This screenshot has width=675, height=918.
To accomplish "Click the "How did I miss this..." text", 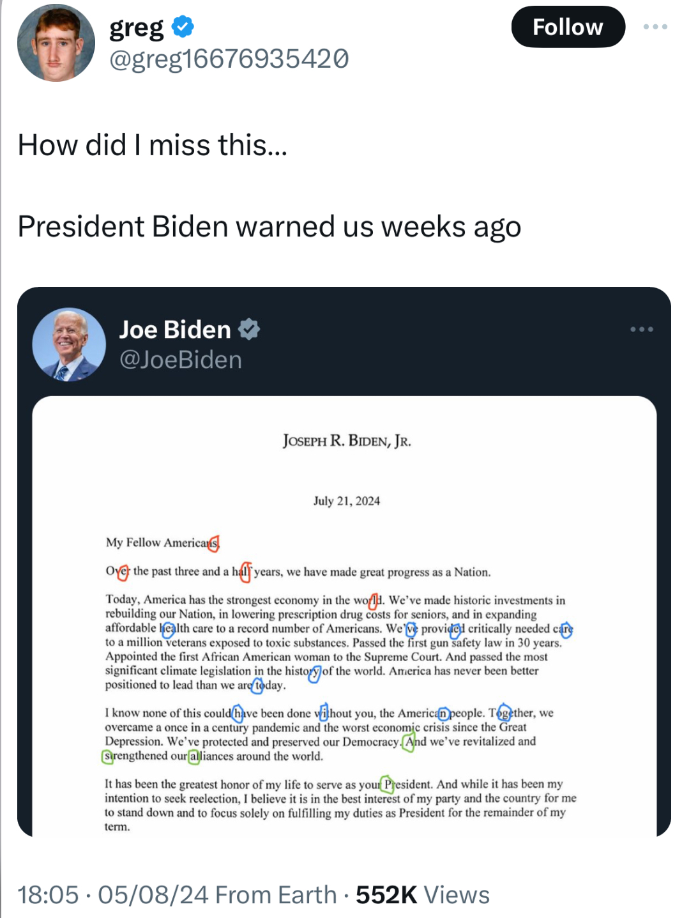I will pos(153,145).
